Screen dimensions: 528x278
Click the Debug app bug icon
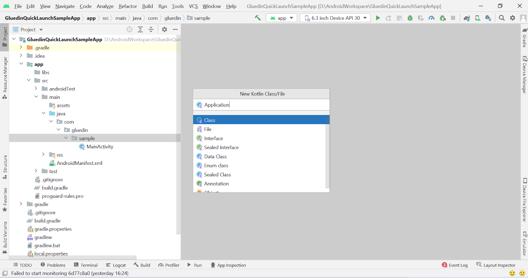[410, 18]
